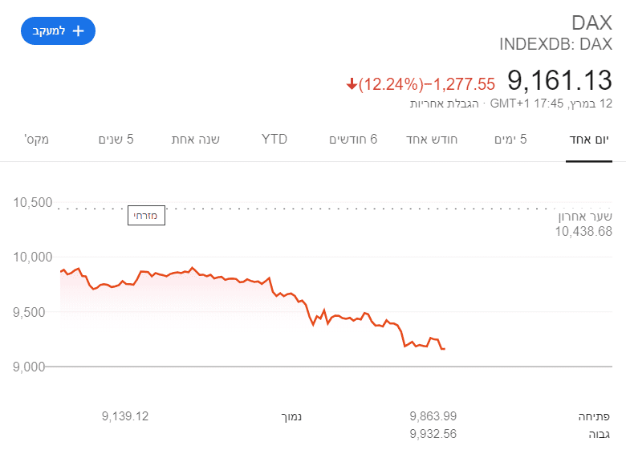
Task: Click the daily high value 9,932.56
Action: click(x=433, y=434)
